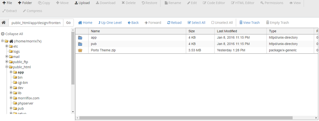Click tree panel scrollbar up arrow
Image resolution: width=319 pixels, height=121 pixels.
[73, 30]
